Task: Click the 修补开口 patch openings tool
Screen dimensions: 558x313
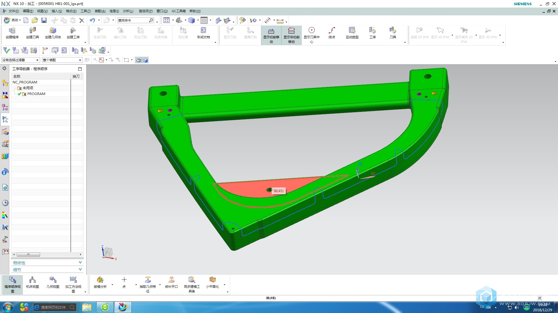Action: click(x=171, y=282)
